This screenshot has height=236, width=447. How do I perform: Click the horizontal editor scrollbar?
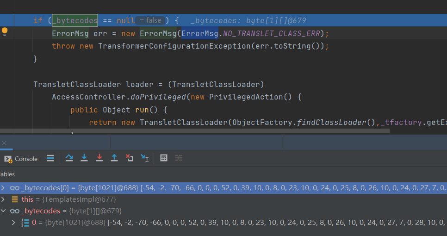[195, 131]
